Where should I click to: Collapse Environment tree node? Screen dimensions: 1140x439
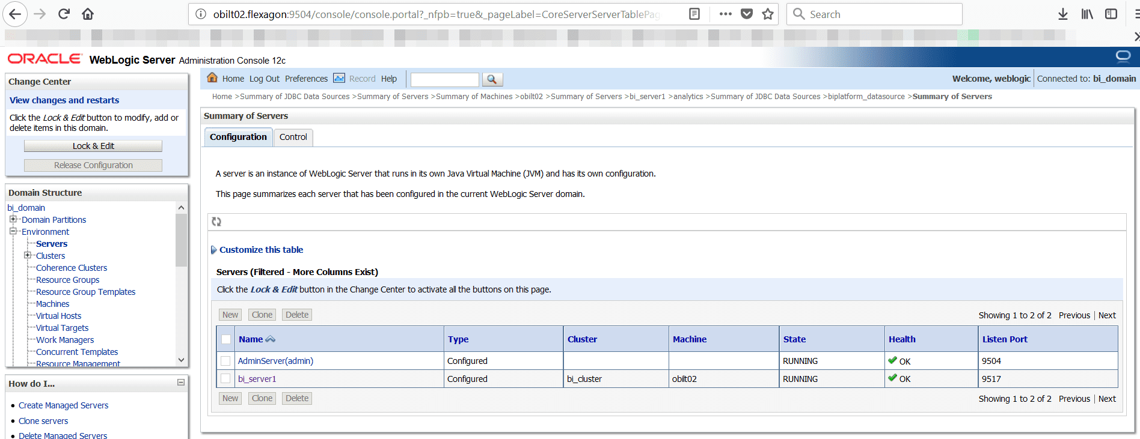point(13,231)
